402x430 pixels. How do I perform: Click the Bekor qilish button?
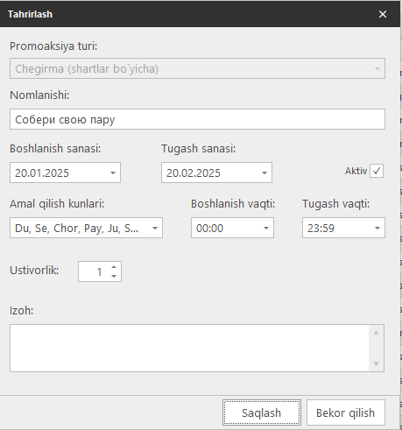346,412
